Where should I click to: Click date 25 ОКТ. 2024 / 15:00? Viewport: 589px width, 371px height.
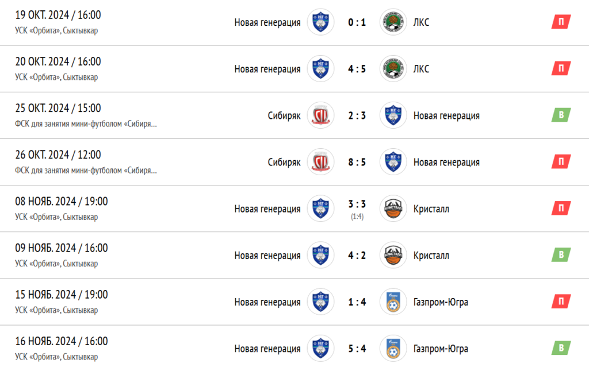58,108
